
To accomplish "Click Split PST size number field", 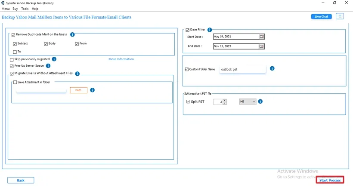I will [x=218, y=102].
